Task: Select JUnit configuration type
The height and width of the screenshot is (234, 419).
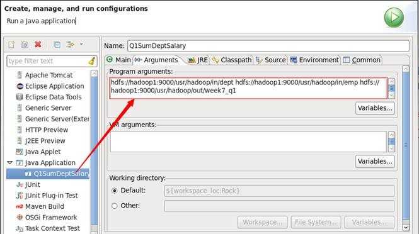Action: (x=33, y=185)
